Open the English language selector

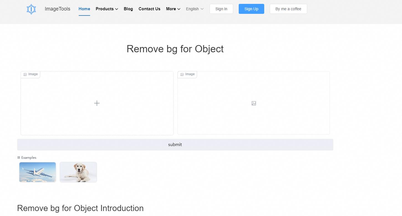[195, 9]
